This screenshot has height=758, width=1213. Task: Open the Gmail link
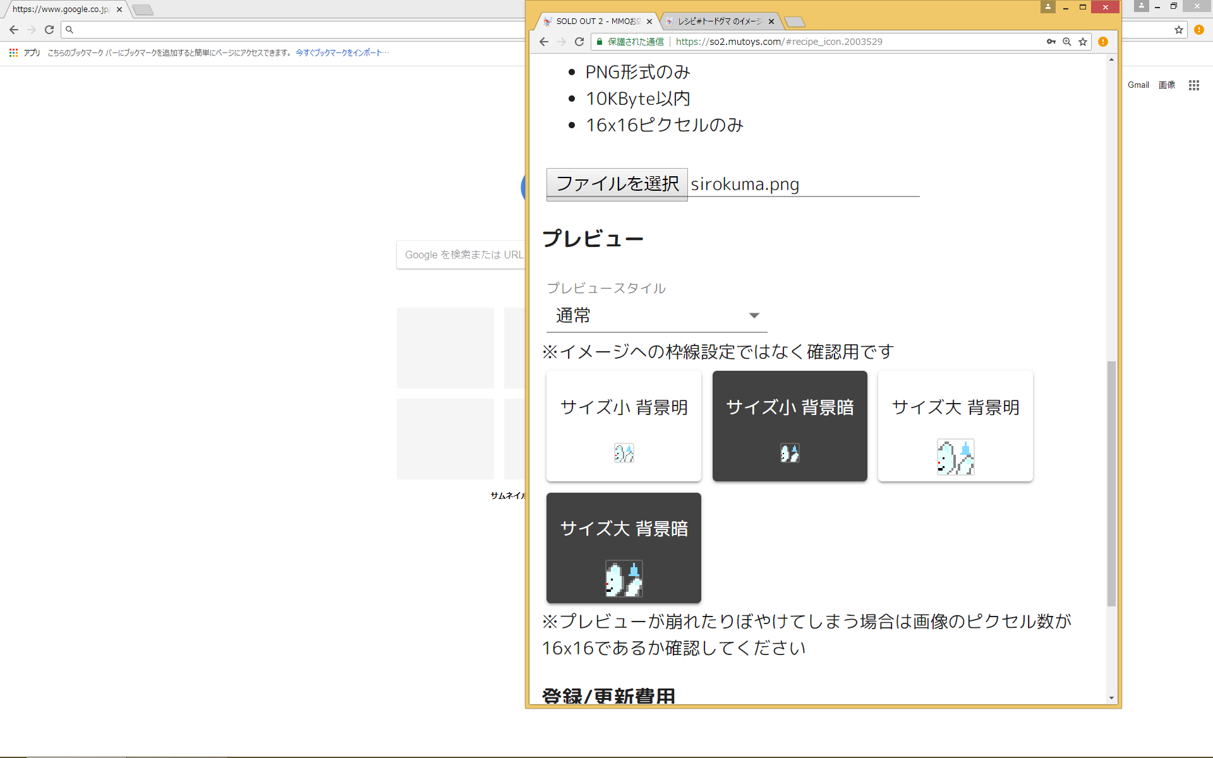click(1138, 85)
